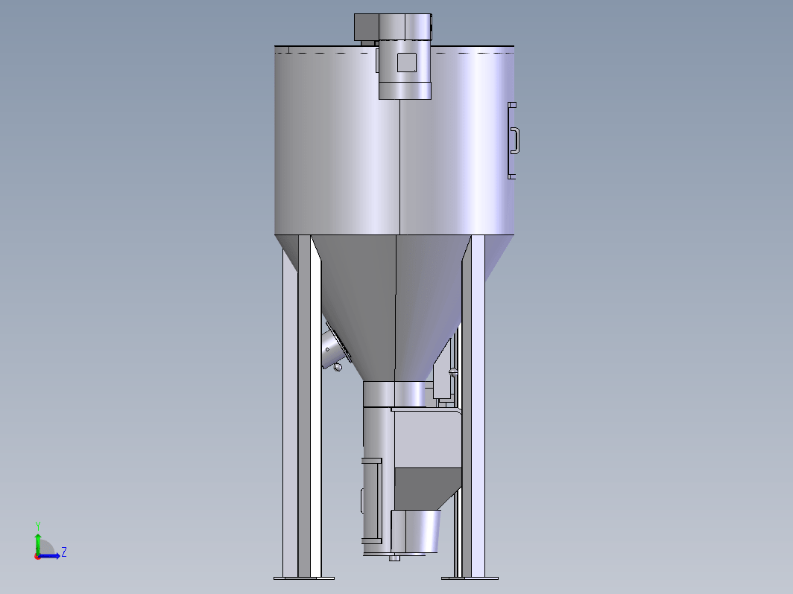The image size is (793, 594).
Task: Select the conical hopper section
Action: coord(394,308)
